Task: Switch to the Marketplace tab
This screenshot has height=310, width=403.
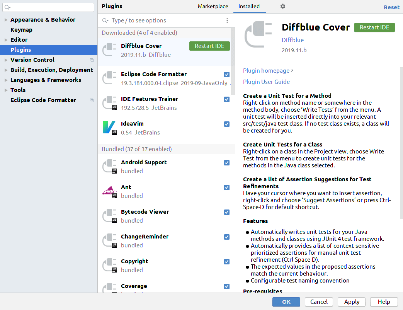Action: click(213, 6)
